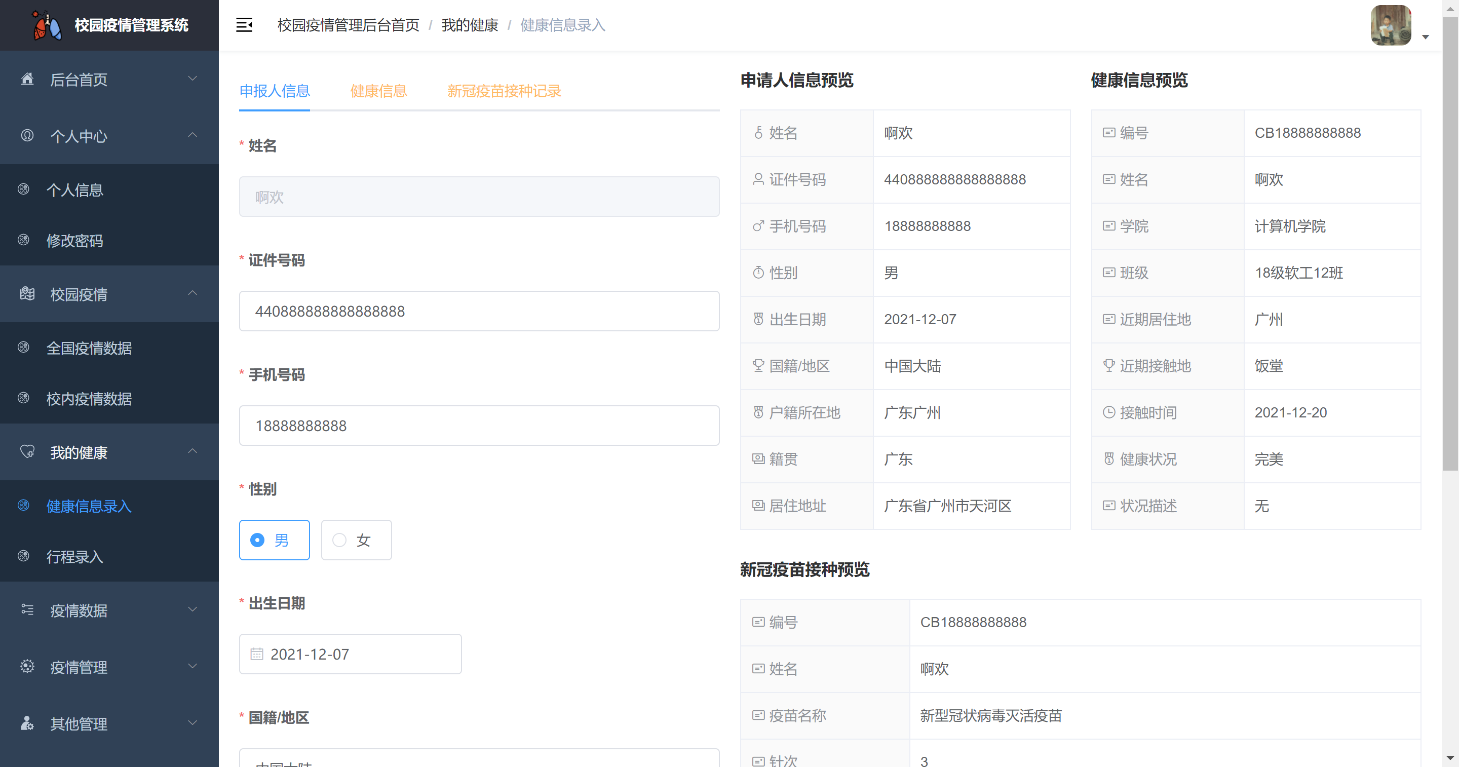The image size is (1459, 767).
Task: Collapse the 个人中心 menu chevron
Action: [193, 135]
